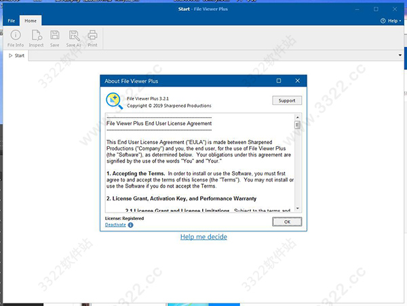Click the 'File Viewer Plus End User License Agreement' heading
Screen dimensions: 407x306
[159, 123]
